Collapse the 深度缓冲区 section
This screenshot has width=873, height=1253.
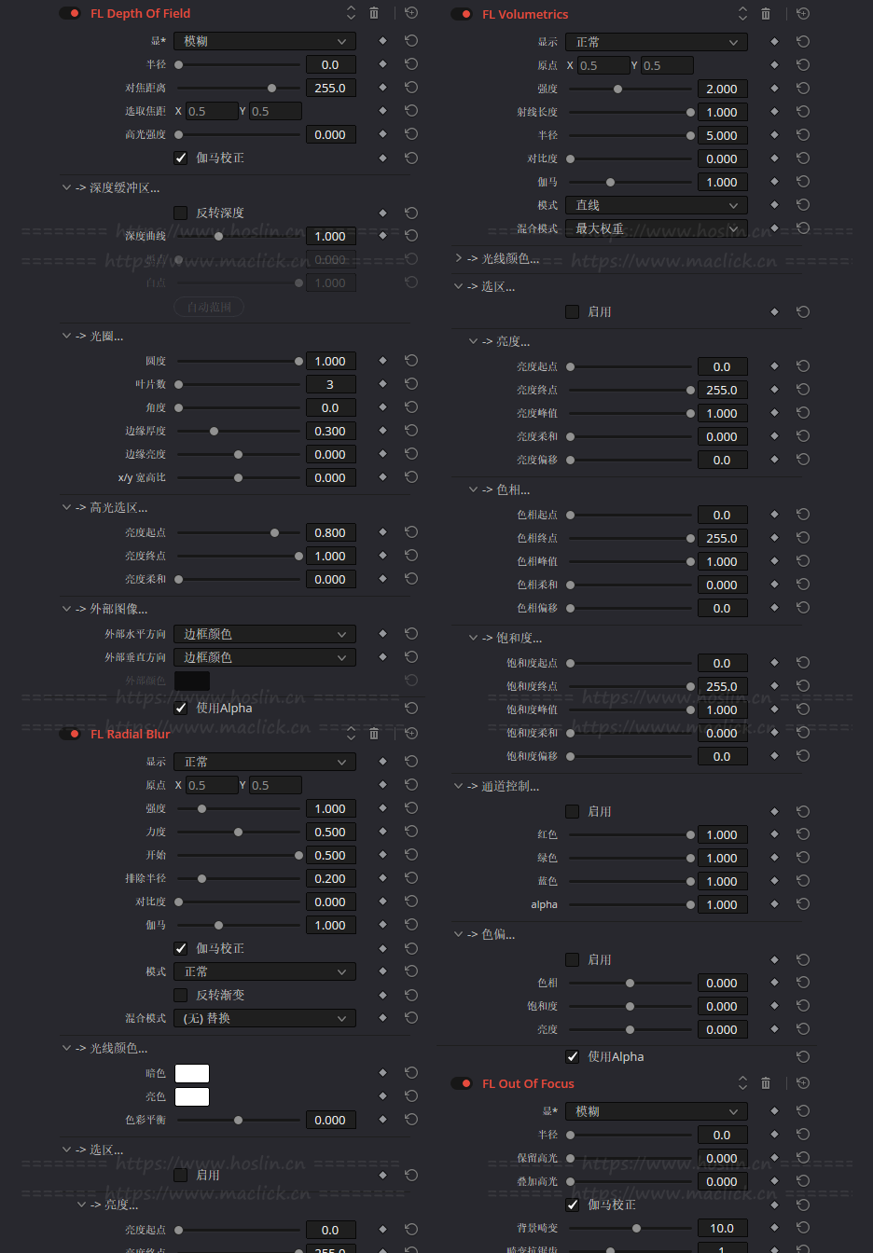67,187
